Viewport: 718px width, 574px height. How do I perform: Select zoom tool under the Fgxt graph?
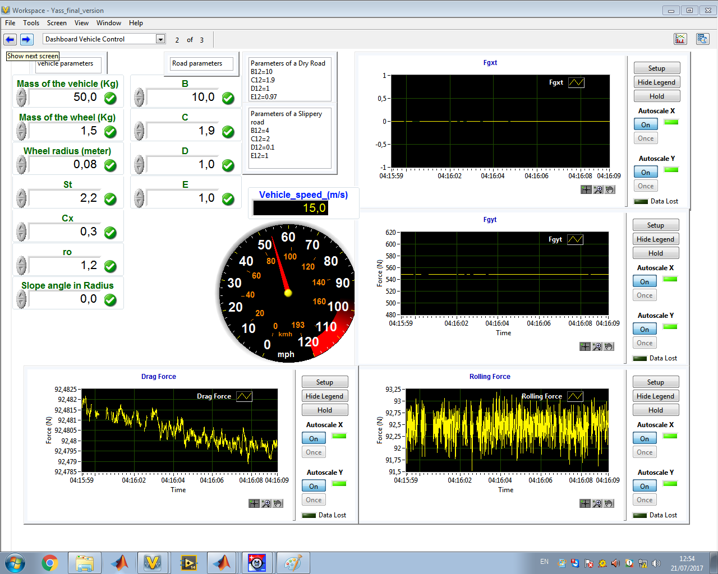tap(598, 189)
